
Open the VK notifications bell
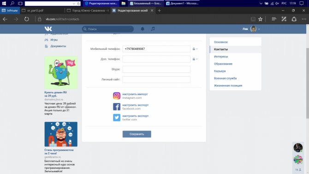[x=143, y=29]
